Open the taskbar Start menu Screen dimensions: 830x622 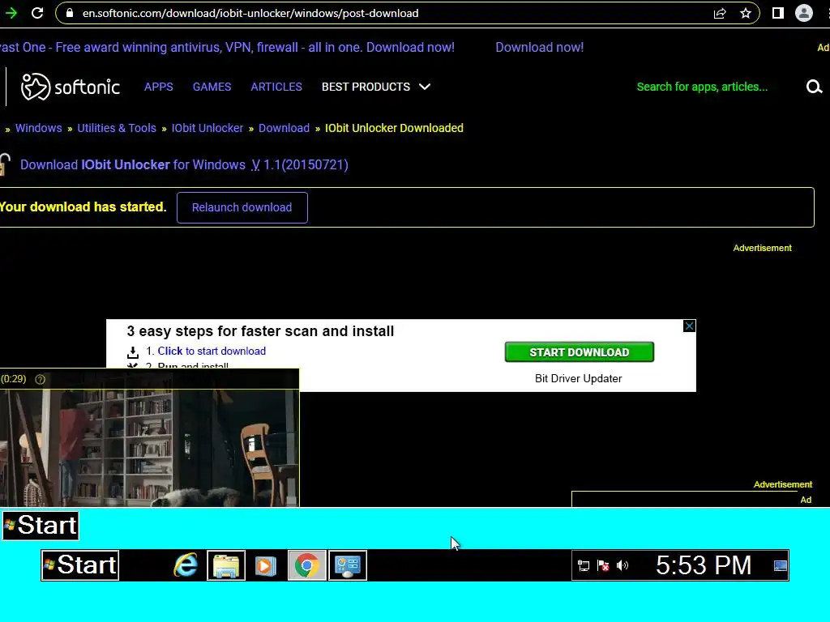pos(80,564)
